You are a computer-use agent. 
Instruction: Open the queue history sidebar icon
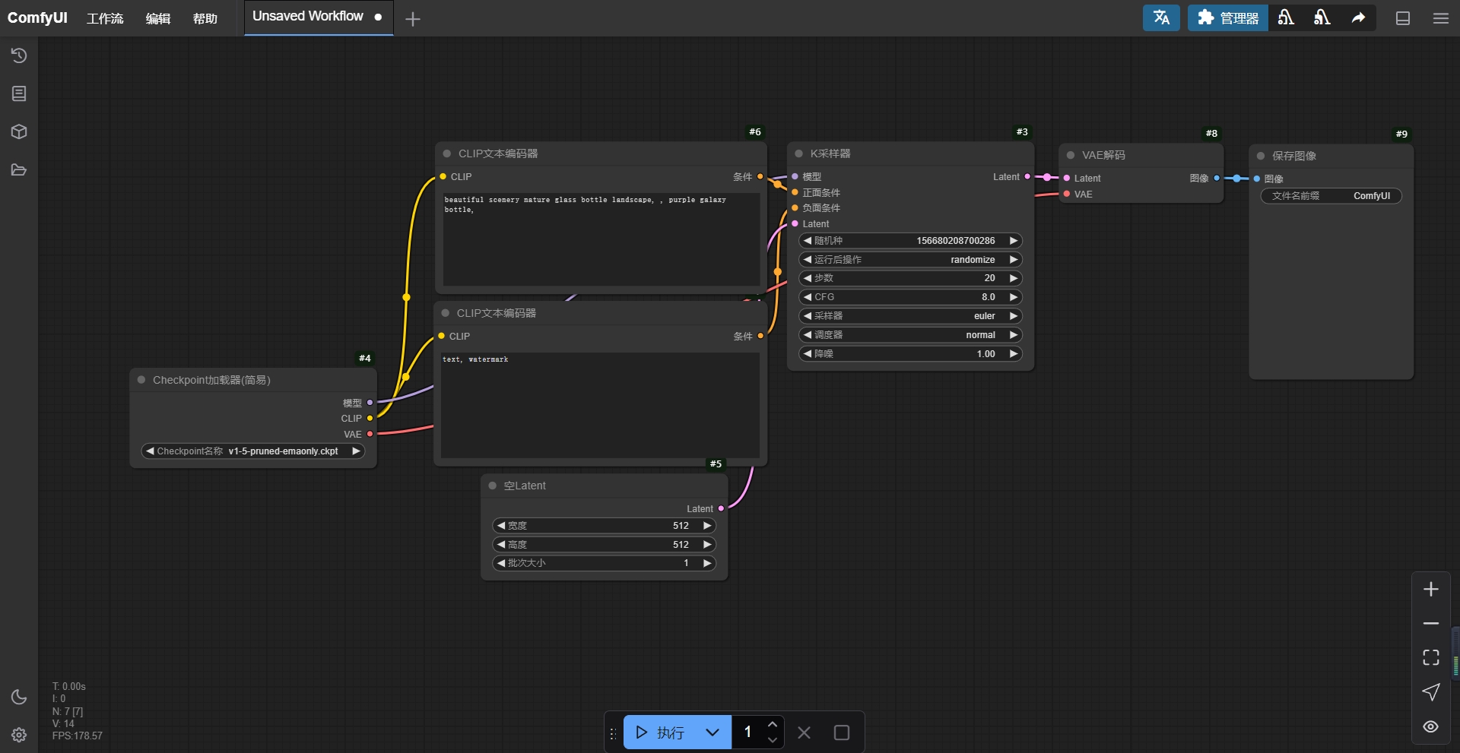click(19, 55)
